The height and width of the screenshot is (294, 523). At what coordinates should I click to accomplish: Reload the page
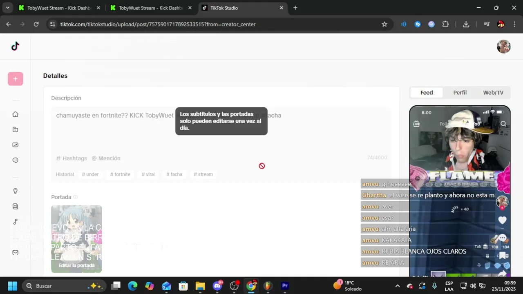(36, 24)
